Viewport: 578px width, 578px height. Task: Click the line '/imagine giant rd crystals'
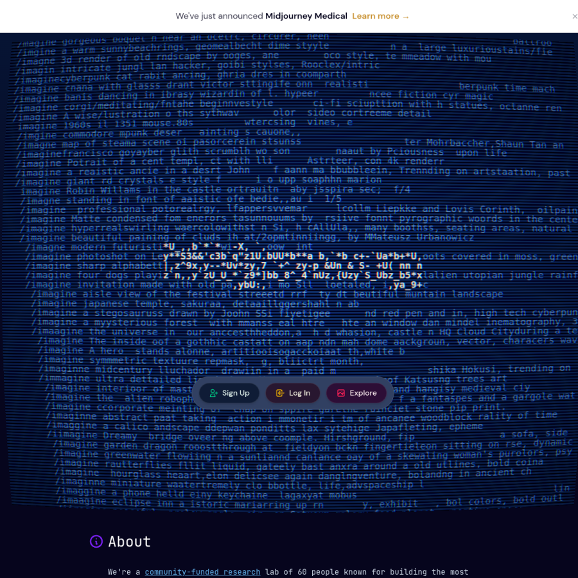[x=198, y=180]
